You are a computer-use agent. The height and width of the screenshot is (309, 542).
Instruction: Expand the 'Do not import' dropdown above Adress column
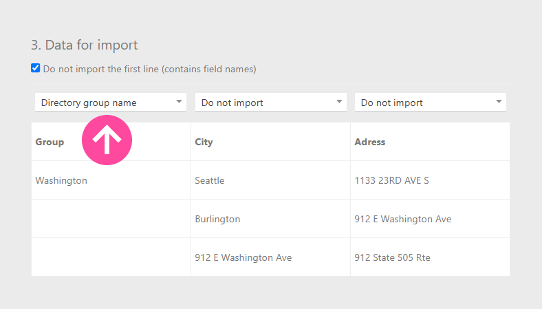[430, 103]
